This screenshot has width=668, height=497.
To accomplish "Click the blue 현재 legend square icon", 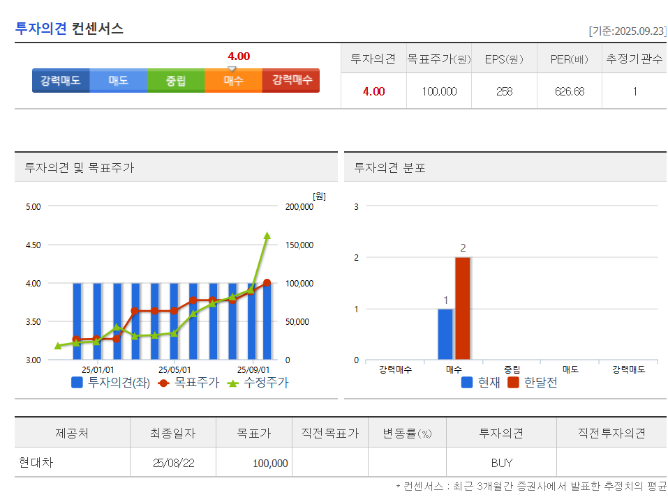I will click(x=466, y=381).
